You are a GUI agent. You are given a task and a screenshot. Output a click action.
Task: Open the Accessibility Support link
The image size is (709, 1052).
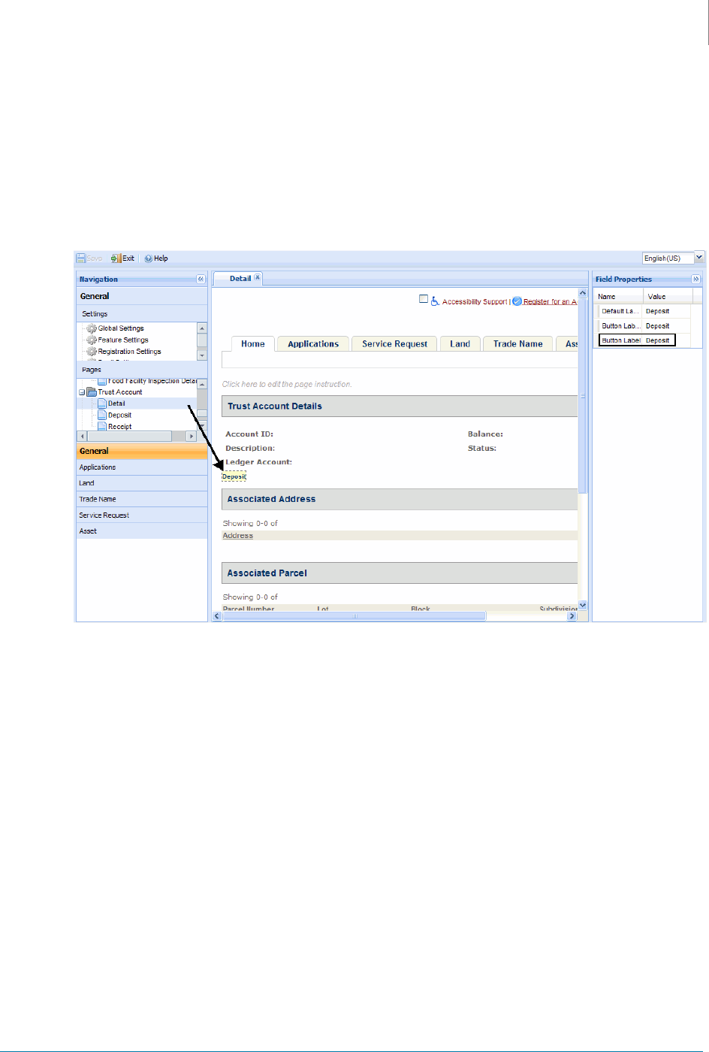[475, 302]
